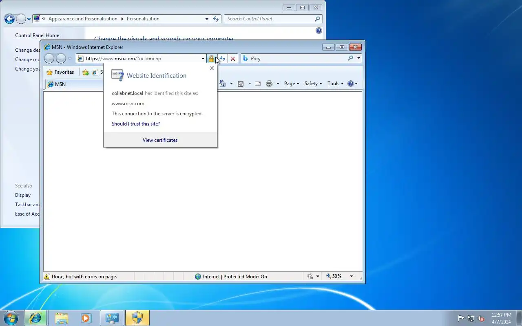522x326 pixels.
Task: Click the Print icon
Action: [x=269, y=84]
